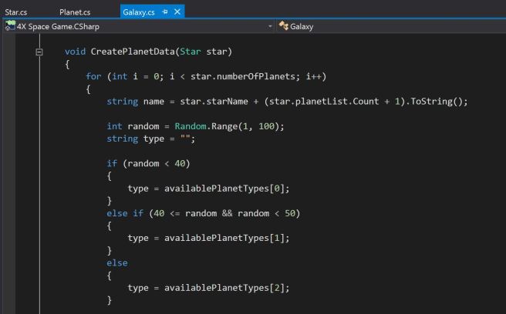Viewport: 506px width, 314px height.
Task: Click the C# project icon beside 4X Space Game
Action: (x=9, y=27)
